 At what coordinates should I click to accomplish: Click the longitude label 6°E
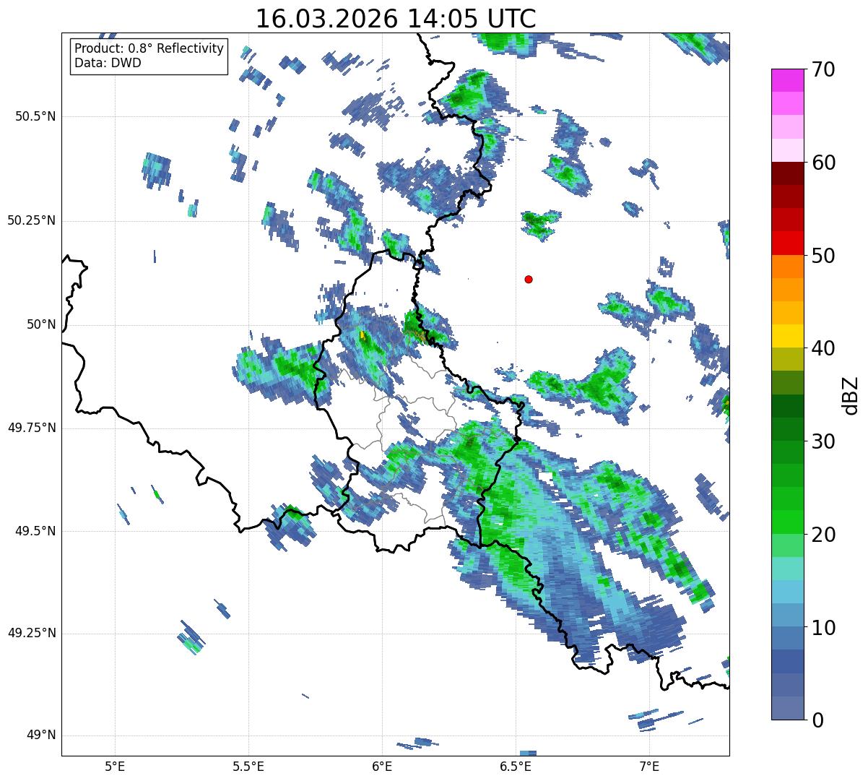(x=382, y=766)
